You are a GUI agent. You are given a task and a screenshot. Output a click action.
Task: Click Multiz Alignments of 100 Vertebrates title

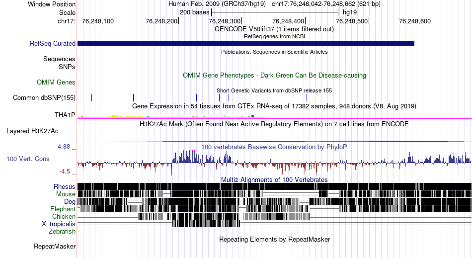coord(274,180)
